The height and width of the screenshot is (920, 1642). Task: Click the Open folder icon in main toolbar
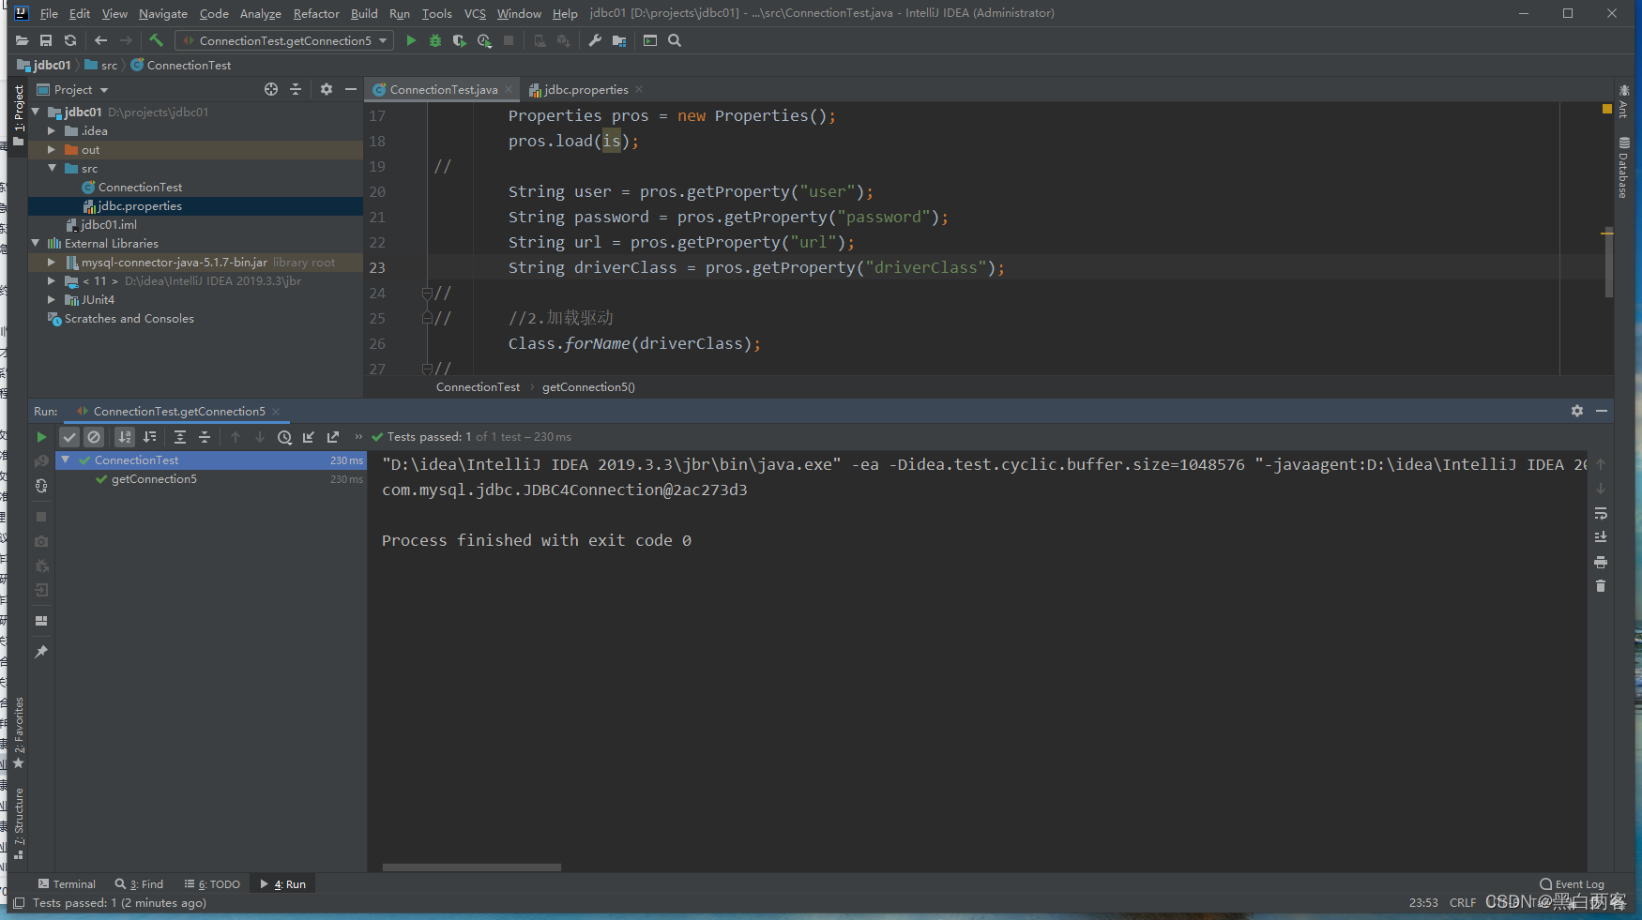point(22,40)
